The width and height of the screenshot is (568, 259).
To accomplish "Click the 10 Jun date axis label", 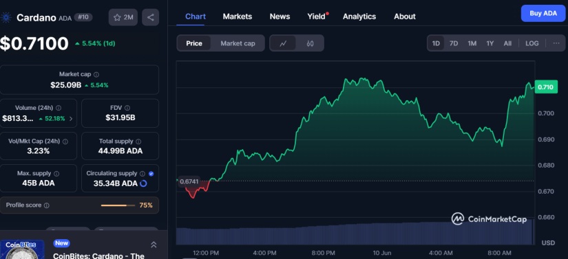I will tap(382, 254).
